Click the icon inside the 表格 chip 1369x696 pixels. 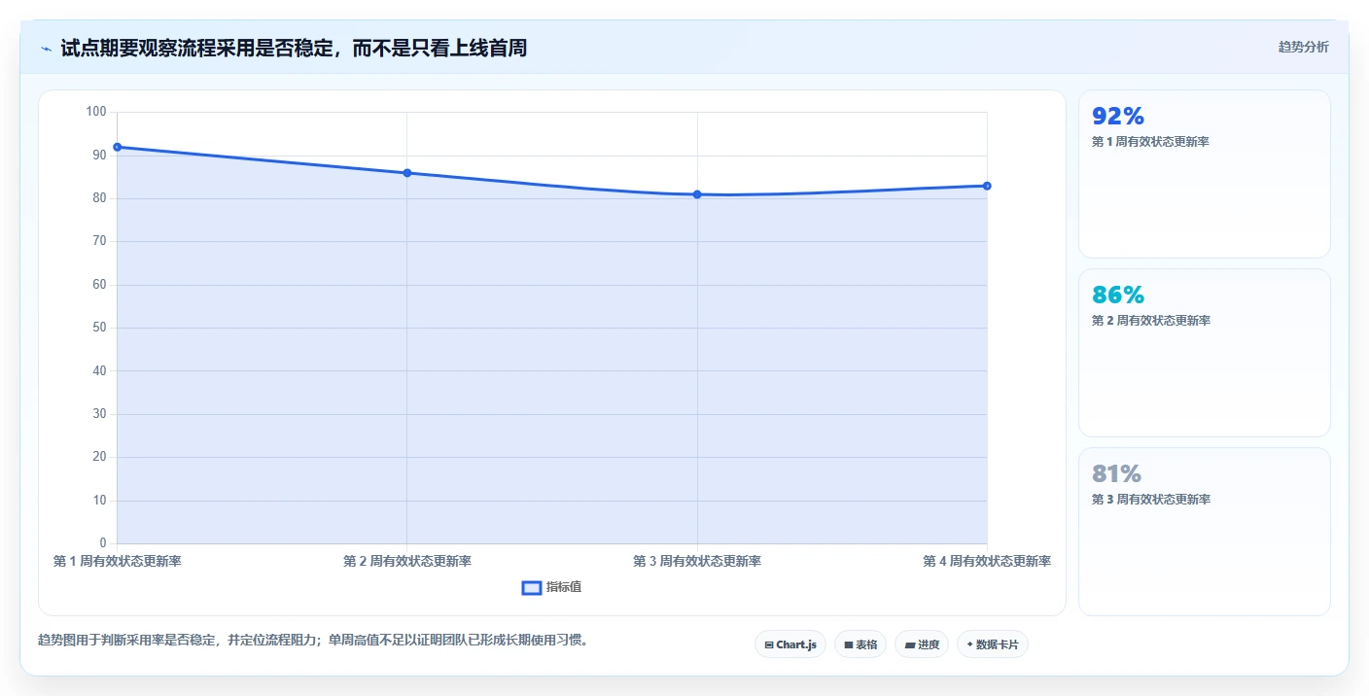pyautogui.click(x=848, y=644)
